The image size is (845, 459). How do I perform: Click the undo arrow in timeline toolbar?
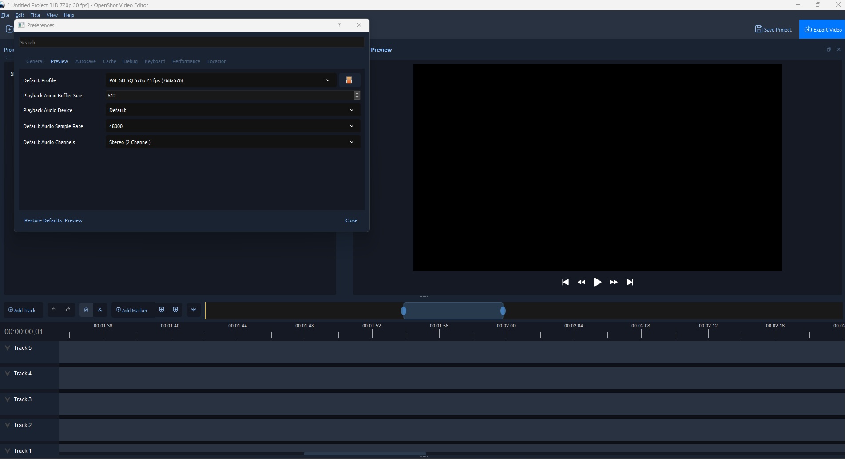point(54,310)
